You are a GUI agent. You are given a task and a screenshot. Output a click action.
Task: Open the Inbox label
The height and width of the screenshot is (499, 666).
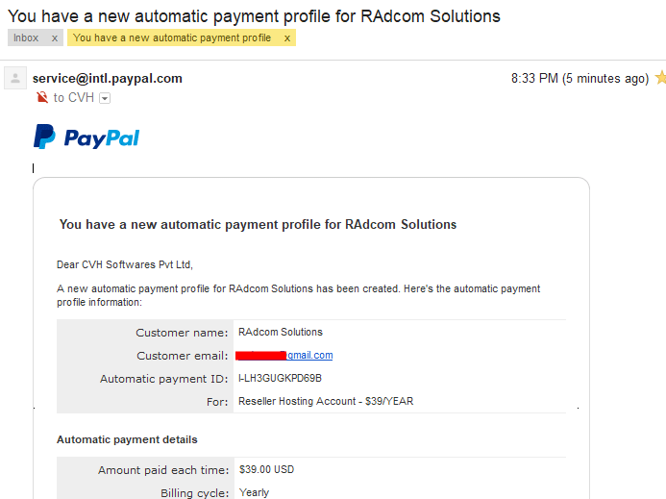pos(26,37)
